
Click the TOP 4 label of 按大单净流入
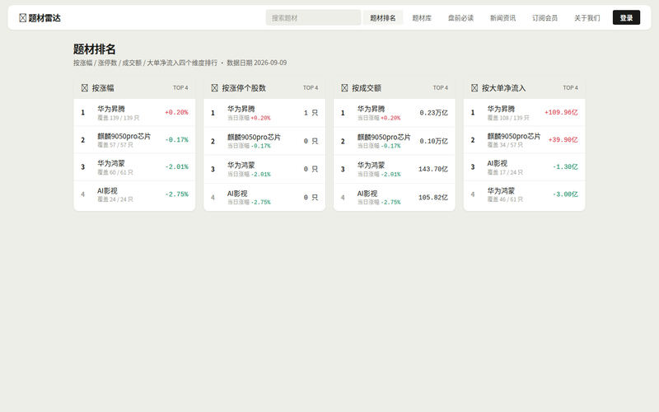coord(570,88)
